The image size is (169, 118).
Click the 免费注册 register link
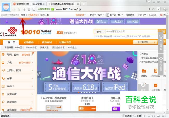(x=34, y=15)
